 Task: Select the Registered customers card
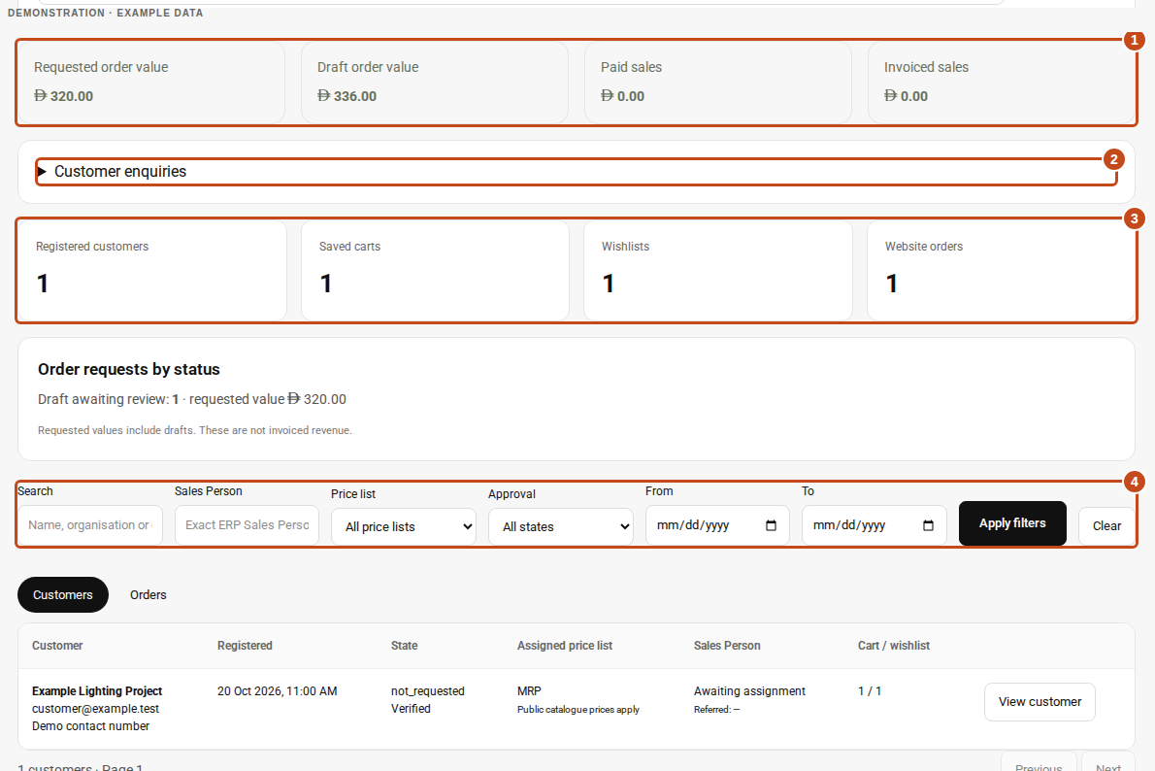(152, 271)
